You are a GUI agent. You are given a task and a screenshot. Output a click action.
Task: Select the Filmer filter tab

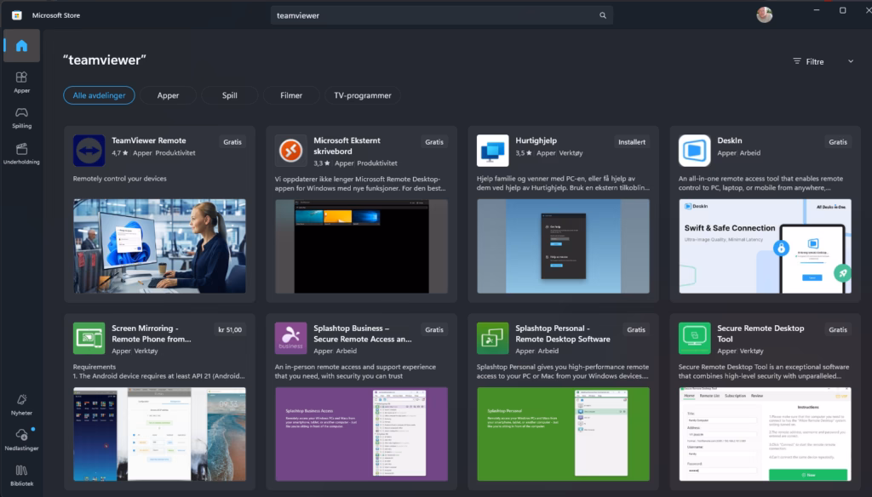pyautogui.click(x=291, y=95)
